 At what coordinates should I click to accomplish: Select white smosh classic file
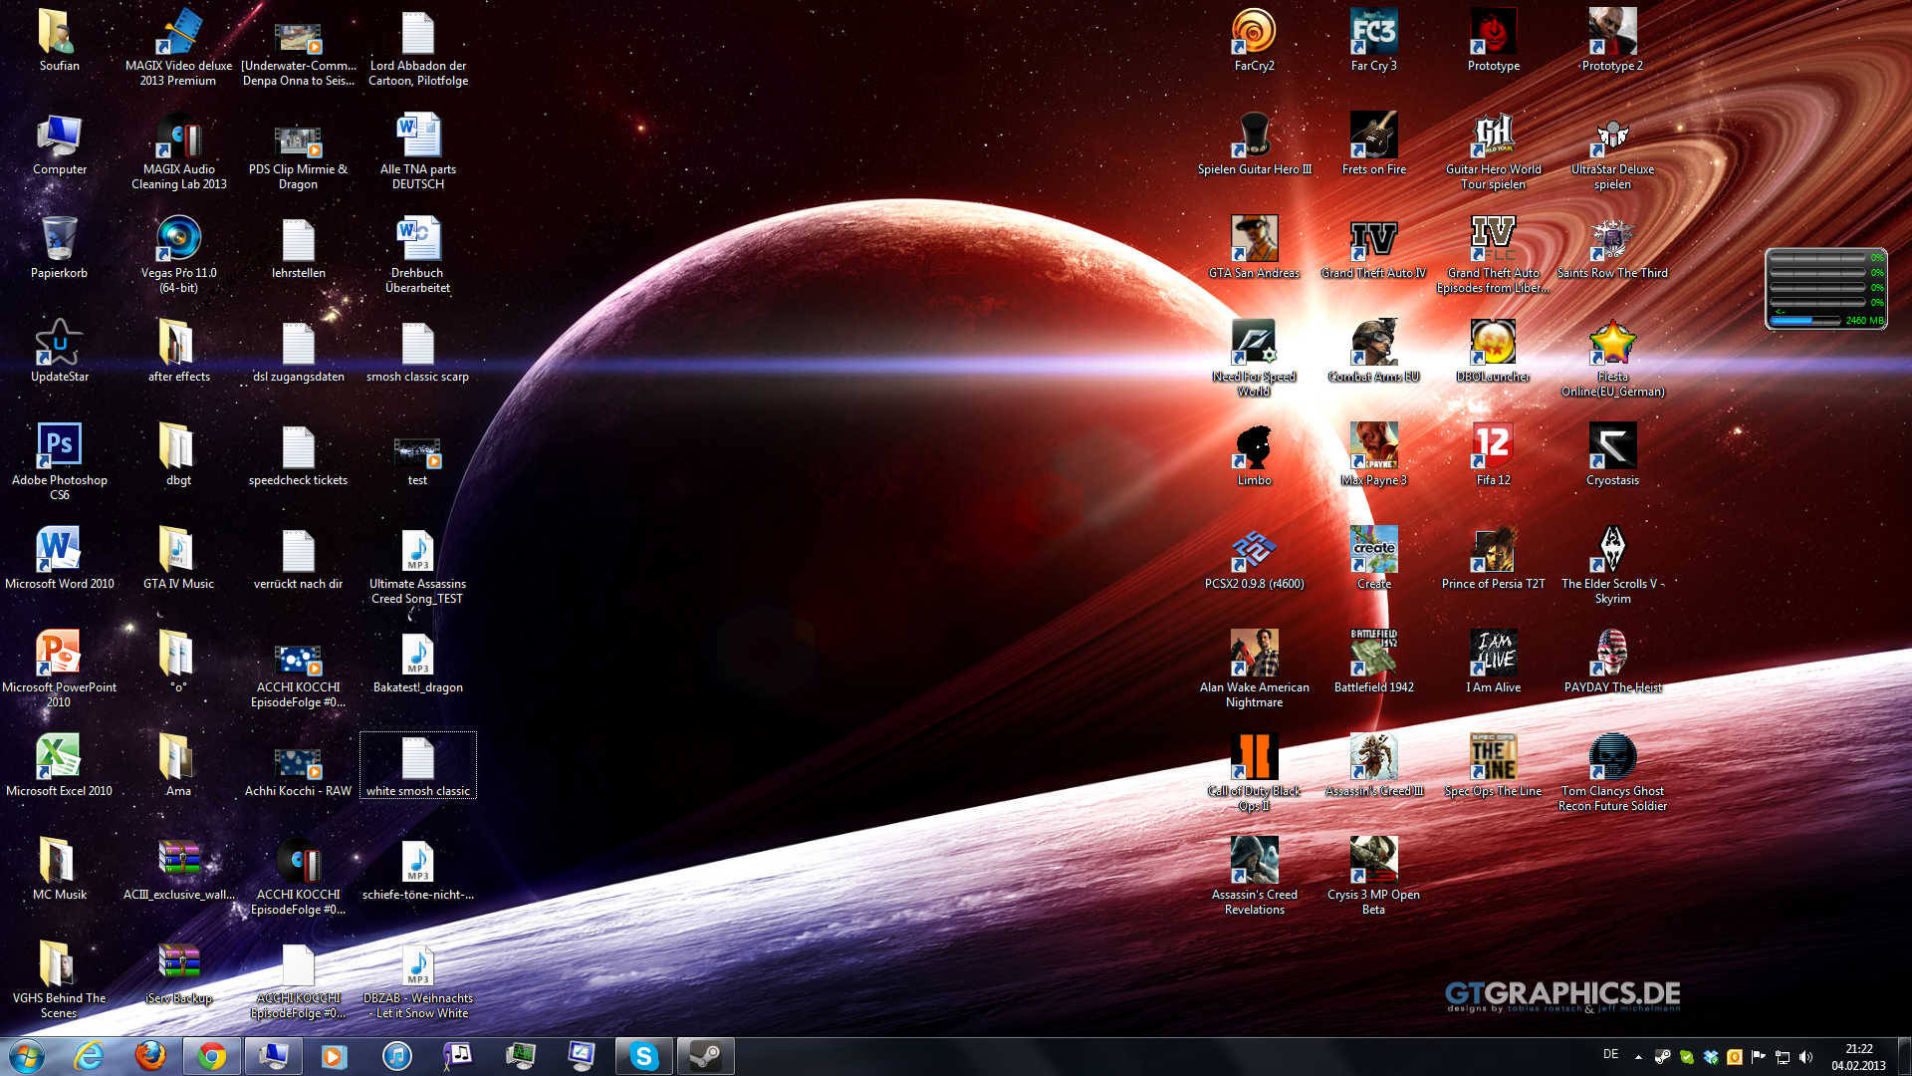point(417,765)
